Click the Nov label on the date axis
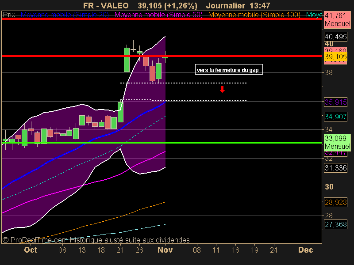This screenshot has height=265, width=354. 165,250
